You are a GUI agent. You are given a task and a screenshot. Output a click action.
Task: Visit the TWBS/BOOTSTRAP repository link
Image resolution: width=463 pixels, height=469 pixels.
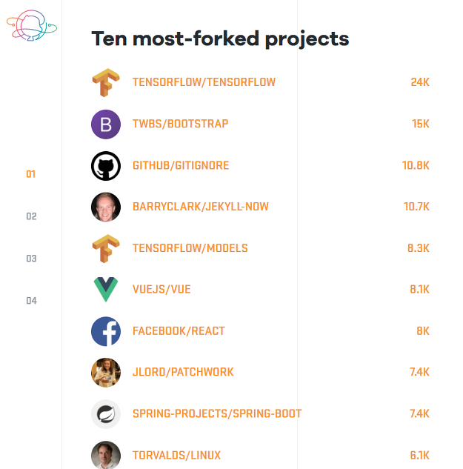[x=180, y=124]
